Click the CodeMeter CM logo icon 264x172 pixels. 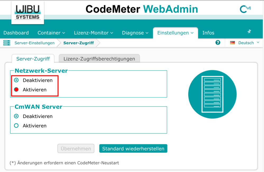click(245, 9)
